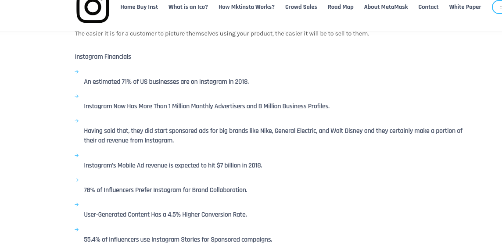Open the Road Map link
Image resolution: width=502 pixels, height=246 pixels.
tap(341, 7)
